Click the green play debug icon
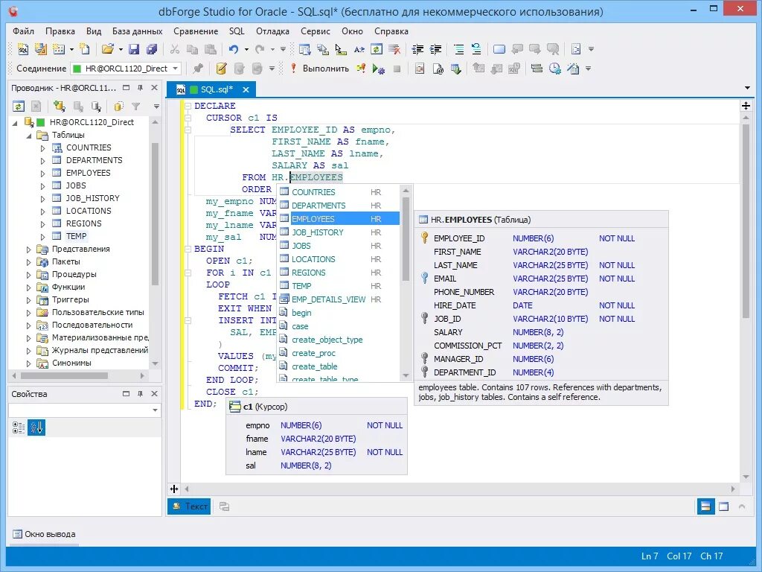The image size is (762, 572). point(379,69)
